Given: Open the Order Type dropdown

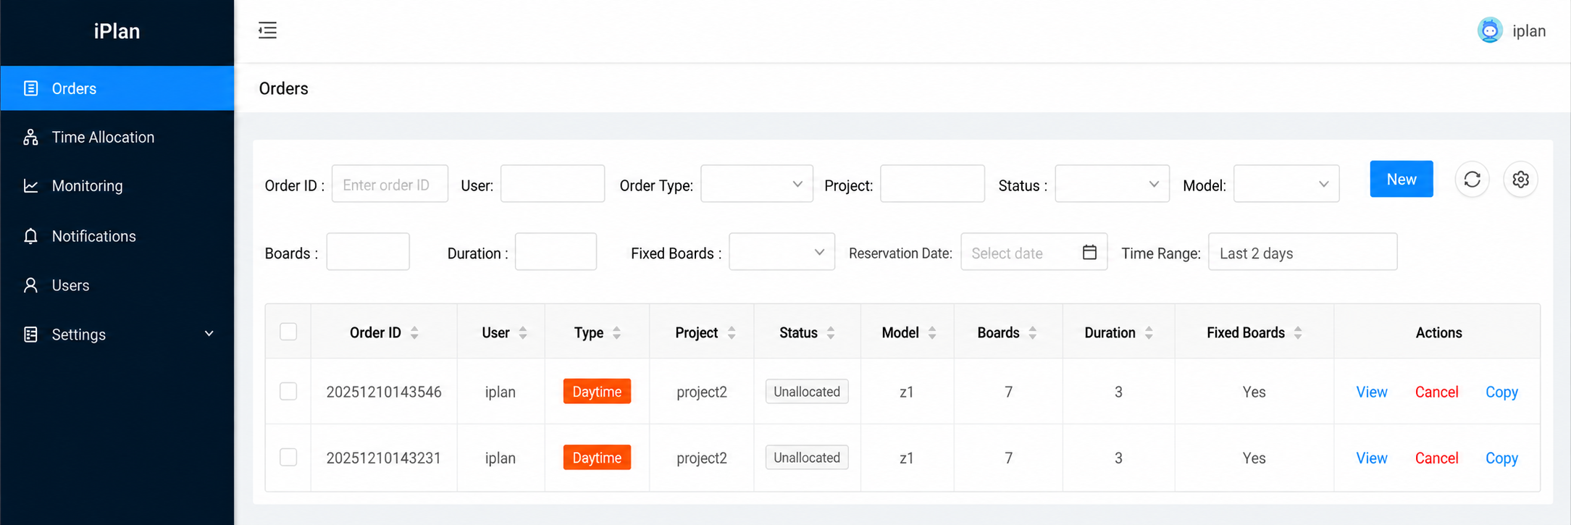Looking at the screenshot, I should tap(756, 184).
